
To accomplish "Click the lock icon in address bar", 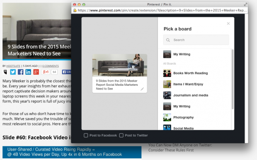I will [x=75, y=10].
